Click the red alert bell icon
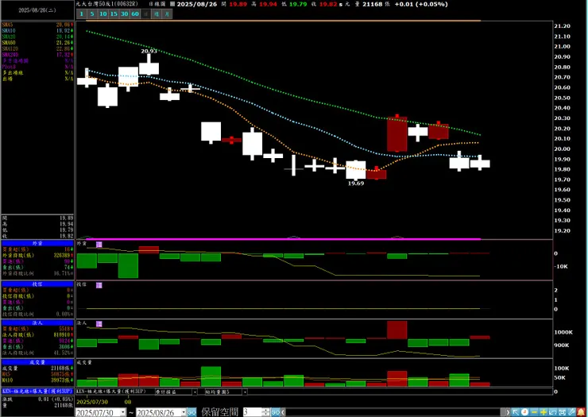588x417 pixels. [582, 412]
